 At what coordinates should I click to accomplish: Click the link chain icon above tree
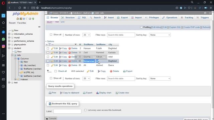[x=39, y=27]
